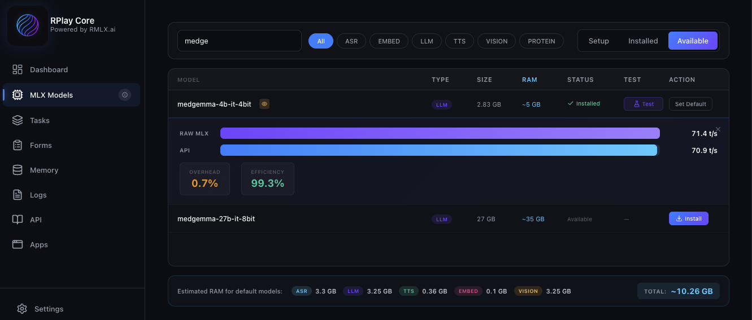Click the RPlay Core logo icon
The height and width of the screenshot is (320, 752).
point(27,25)
